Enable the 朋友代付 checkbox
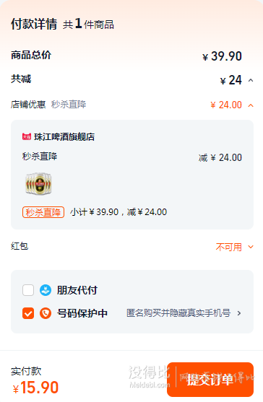263x402 pixels. 28,290
